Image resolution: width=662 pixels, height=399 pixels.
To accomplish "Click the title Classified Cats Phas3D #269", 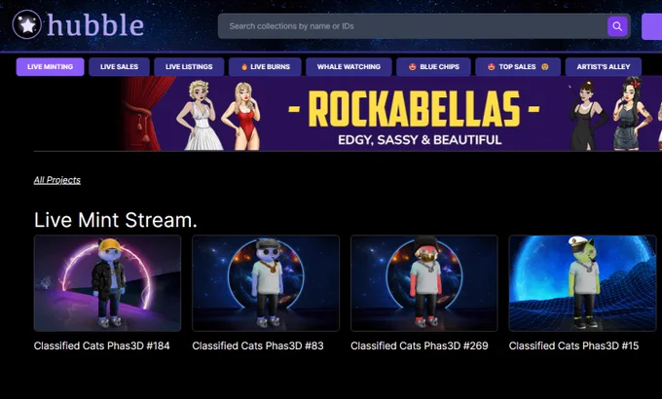I will click(x=420, y=345).
